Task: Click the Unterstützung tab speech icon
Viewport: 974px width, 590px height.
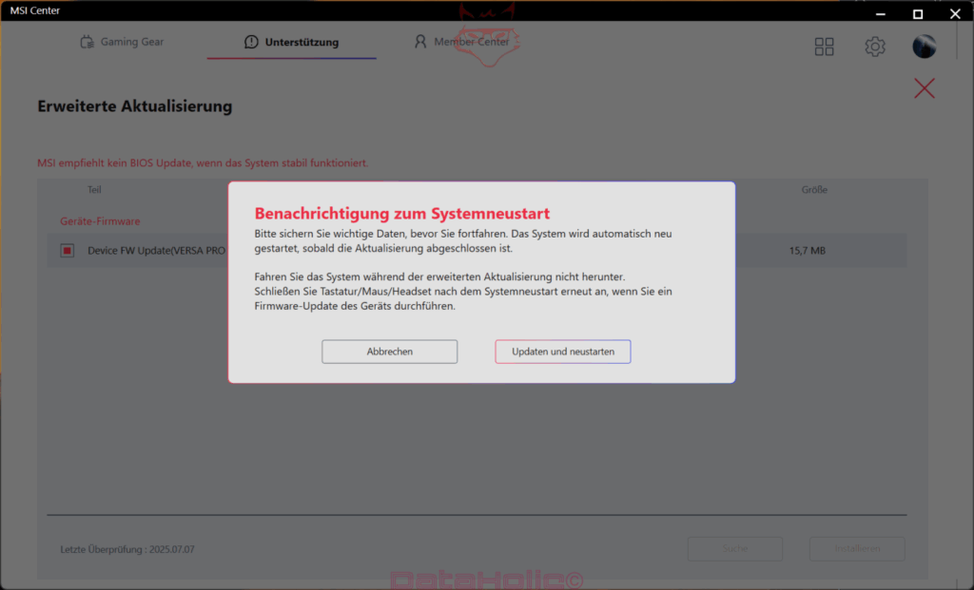Action: pos(251,42)
